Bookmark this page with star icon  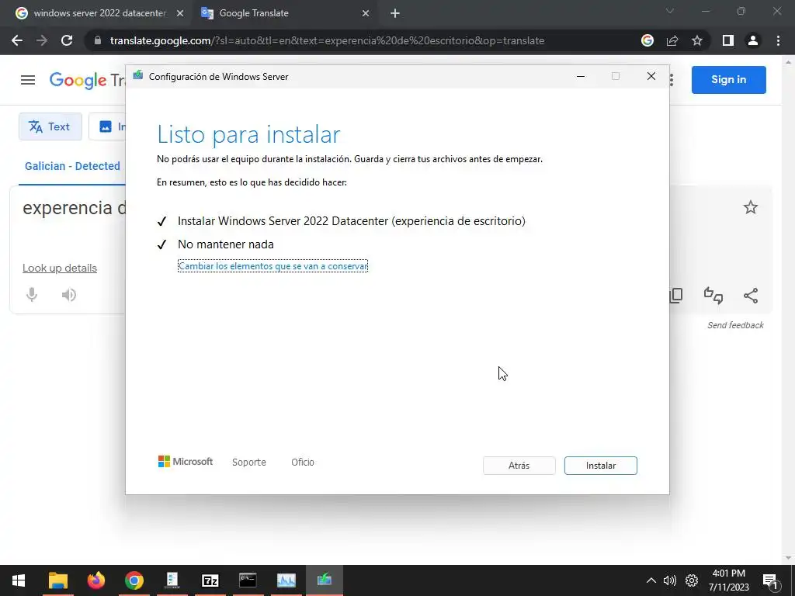click(x=697, y=40)
